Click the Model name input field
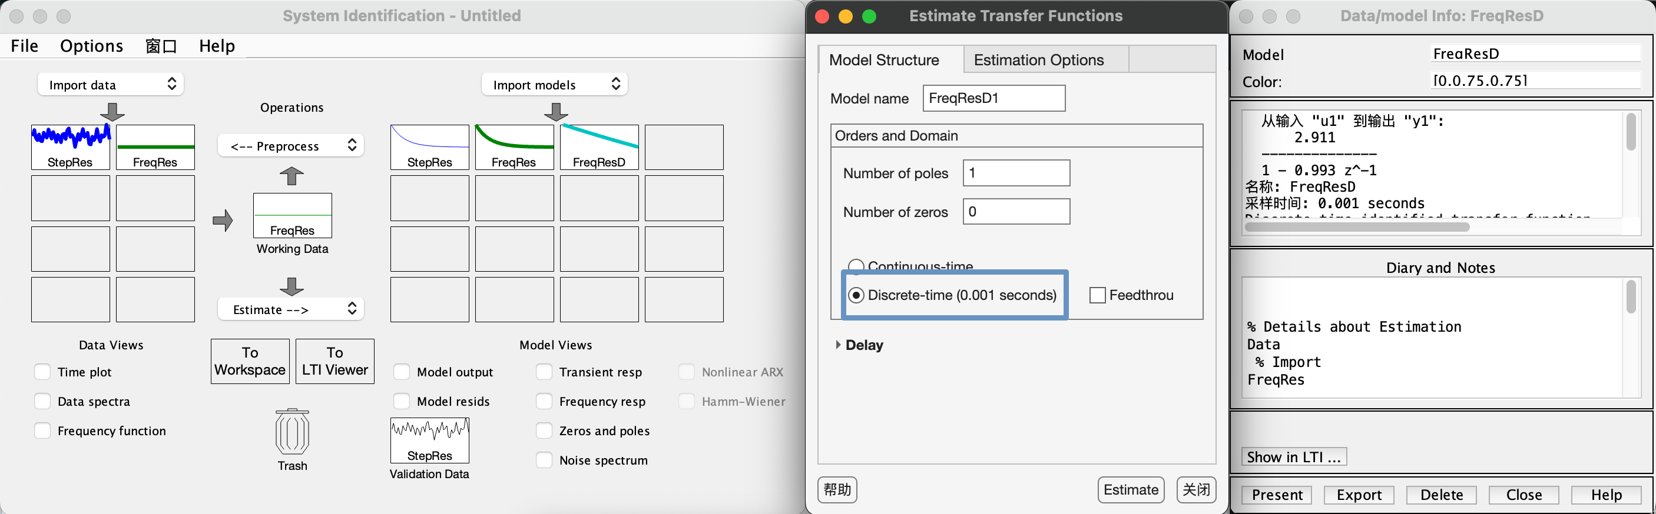1656x514 pixels. coord(994,98)
